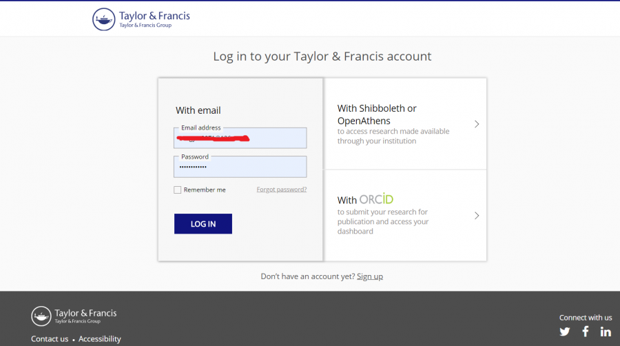Open Twitter social icon in footer
The width and height of the screenshot is (620, 346).
(565, 332)
